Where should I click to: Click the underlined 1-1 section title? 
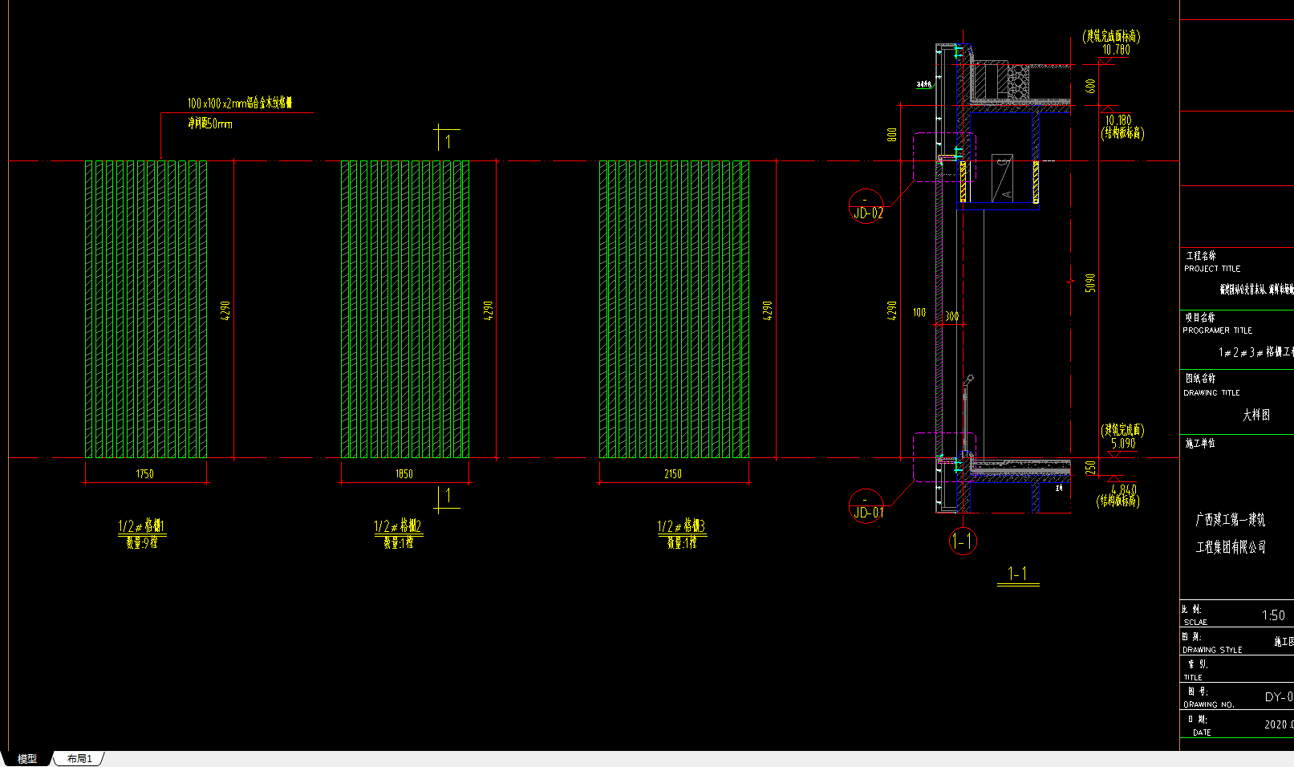(1017, 574)
